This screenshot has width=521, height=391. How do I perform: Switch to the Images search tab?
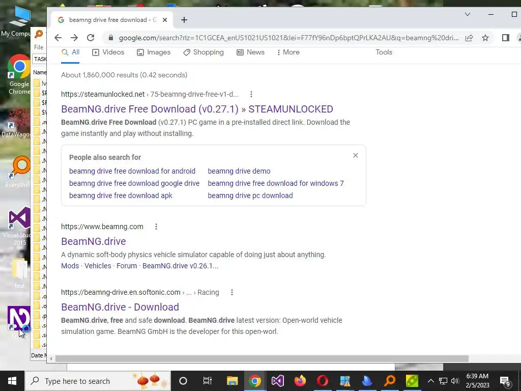pos(154,52)
